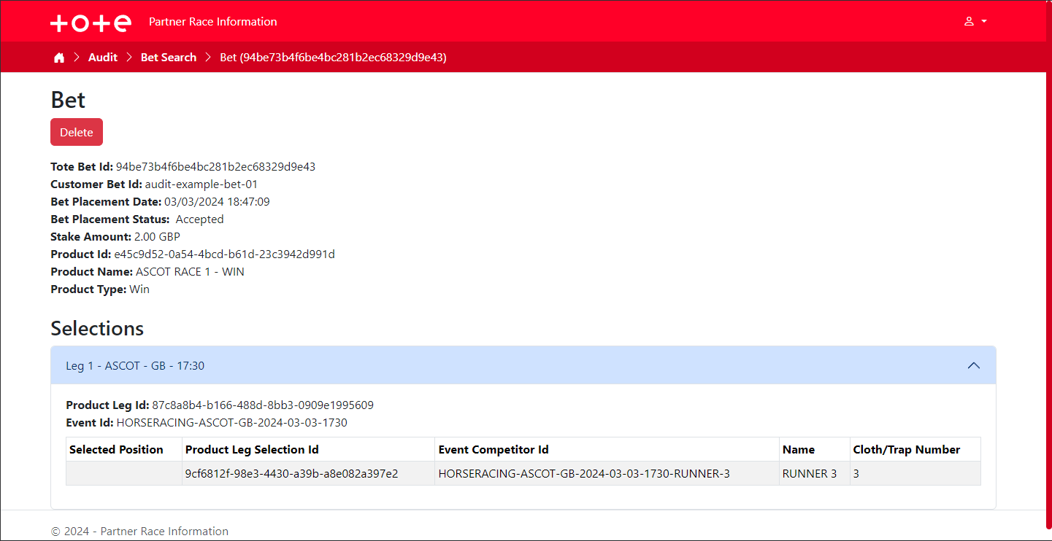
Task: Click the person silhouette in the header
Action: point(970,21)
